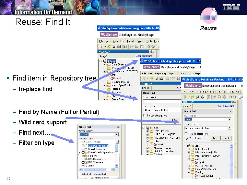Viewport: 247px width, 185px height.
Task: Click the 3 matches link in third window
Action: 195,138
